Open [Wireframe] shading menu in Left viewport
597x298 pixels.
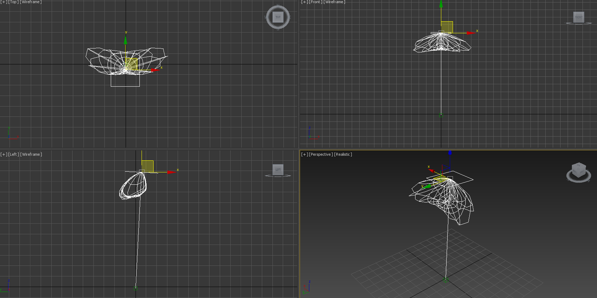pos(31,154)
